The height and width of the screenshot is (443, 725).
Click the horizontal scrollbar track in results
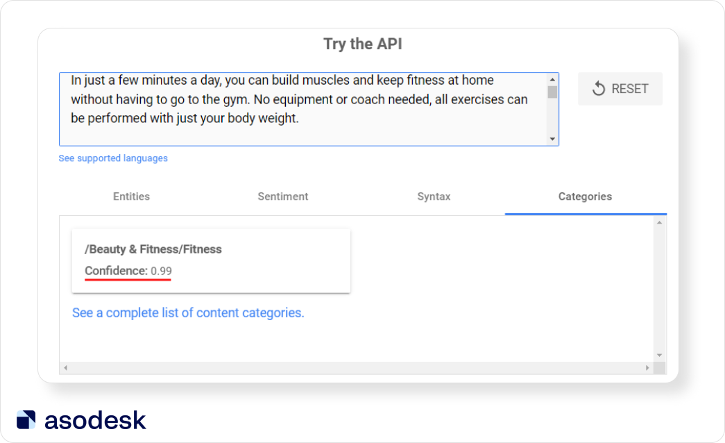click(357, 368)
